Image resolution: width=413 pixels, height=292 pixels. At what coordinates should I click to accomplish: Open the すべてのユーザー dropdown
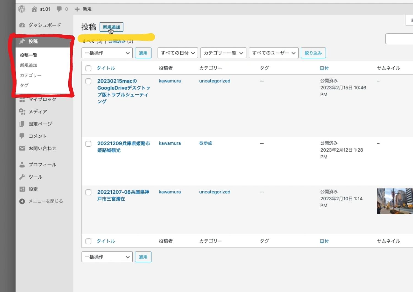tap(273, 53)
